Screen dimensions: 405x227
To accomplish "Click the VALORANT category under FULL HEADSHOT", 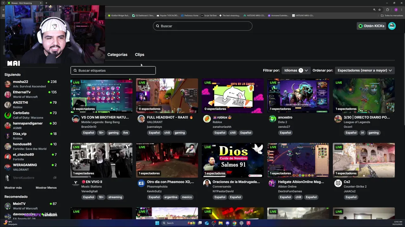I will click(154, 122).
